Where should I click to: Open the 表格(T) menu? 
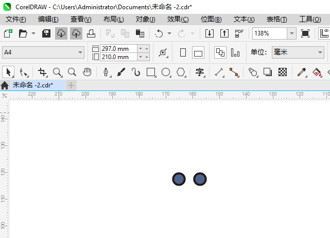(276, 20)
